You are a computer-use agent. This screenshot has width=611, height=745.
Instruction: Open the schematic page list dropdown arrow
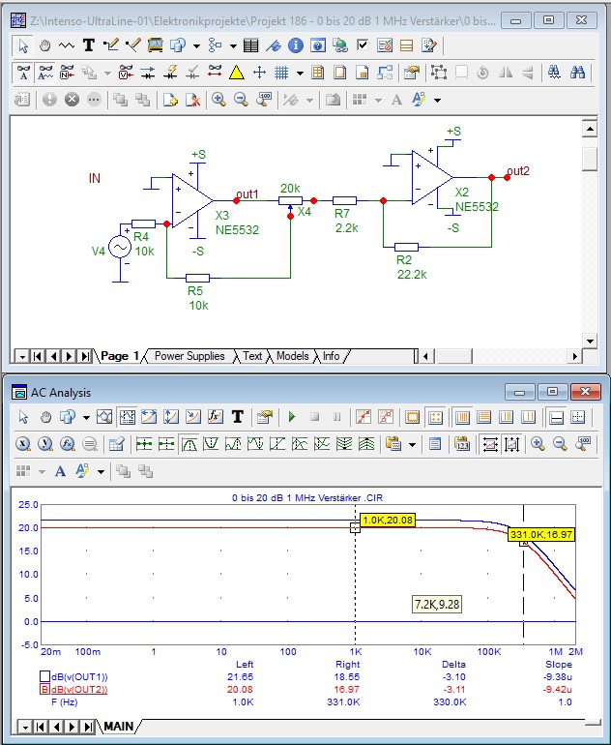[22, 356]
